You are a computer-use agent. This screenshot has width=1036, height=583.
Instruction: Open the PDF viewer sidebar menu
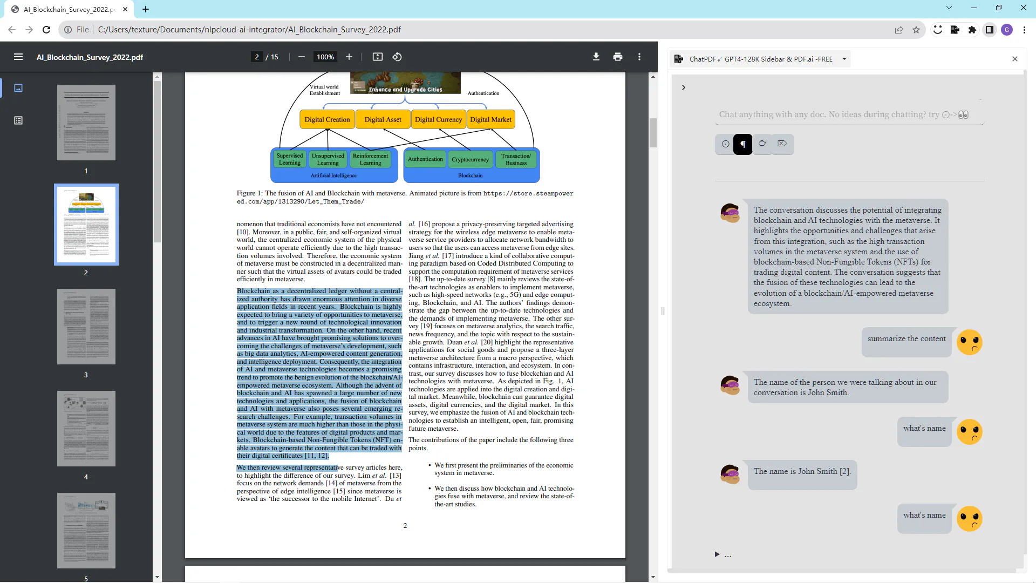click(x=18, y=57)
